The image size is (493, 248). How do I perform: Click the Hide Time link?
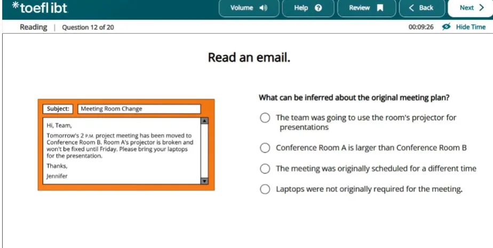coord(471,27)
